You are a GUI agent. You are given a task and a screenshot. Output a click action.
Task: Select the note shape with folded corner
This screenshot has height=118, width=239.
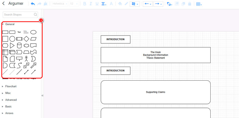pos(5,59)
